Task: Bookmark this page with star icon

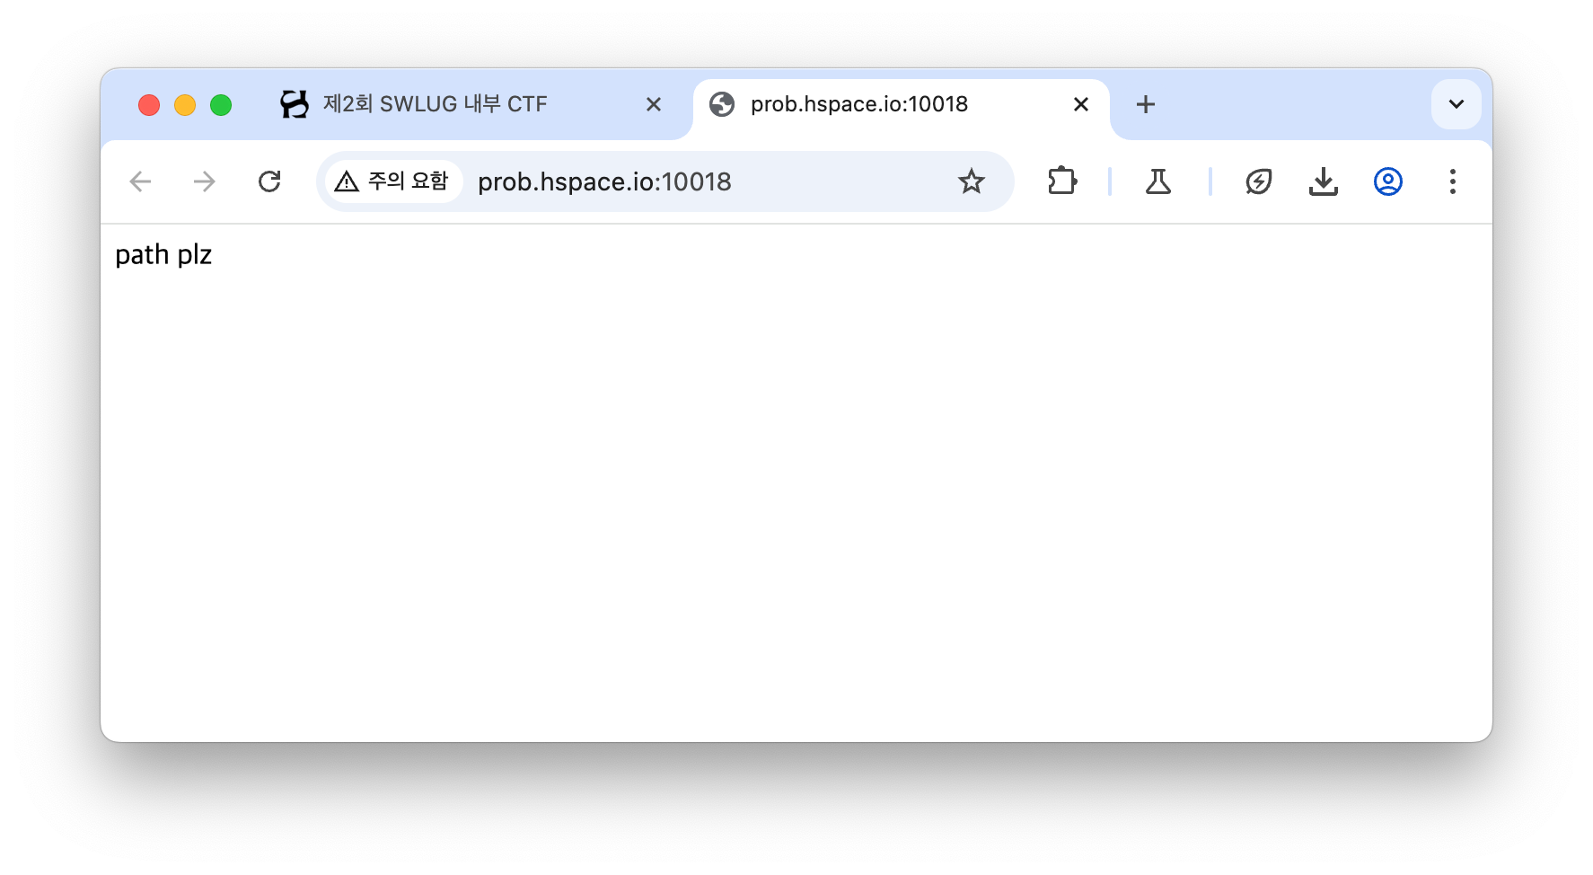Action: pyautogui.click(x=972, y=181)
